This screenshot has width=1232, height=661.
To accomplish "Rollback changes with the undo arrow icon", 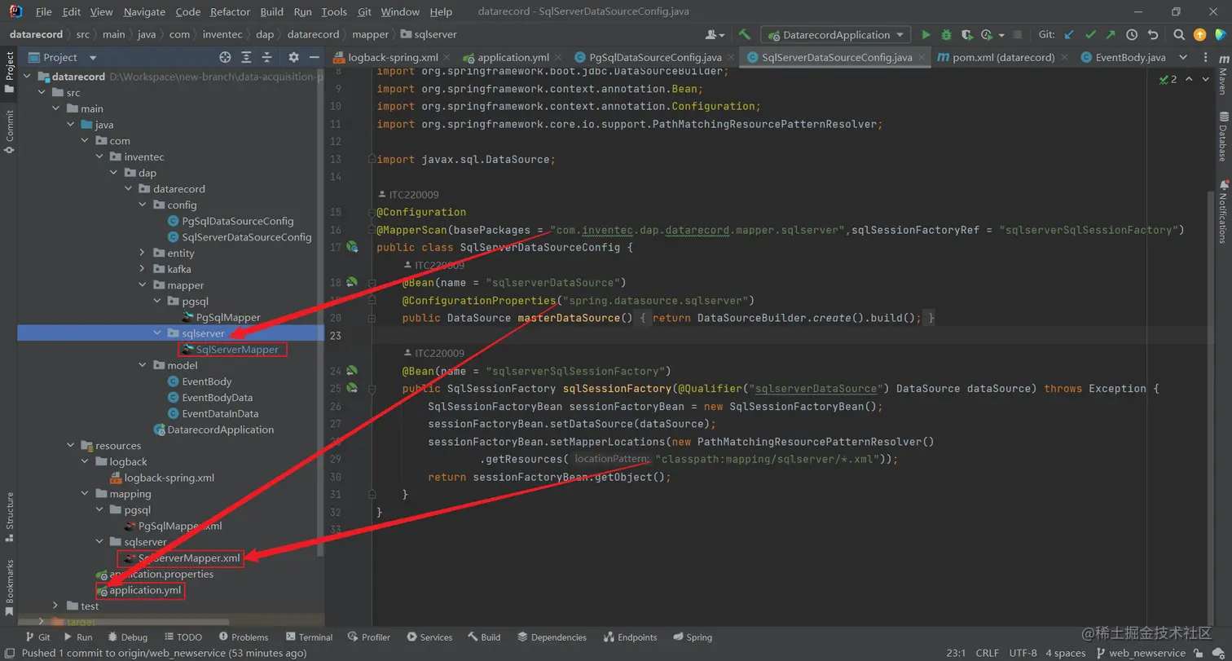I will [x=1152, y=35].
